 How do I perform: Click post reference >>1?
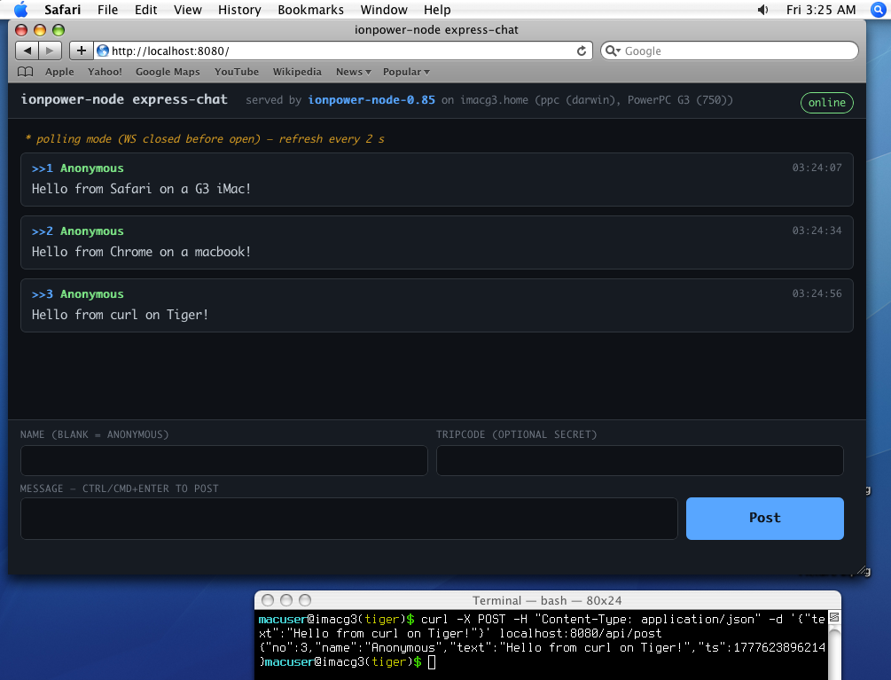coord(42,168)
